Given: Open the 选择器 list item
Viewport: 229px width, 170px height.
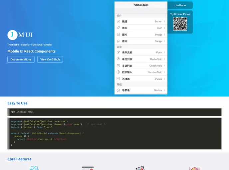Looking at the screenshot, I should point(141,79).
